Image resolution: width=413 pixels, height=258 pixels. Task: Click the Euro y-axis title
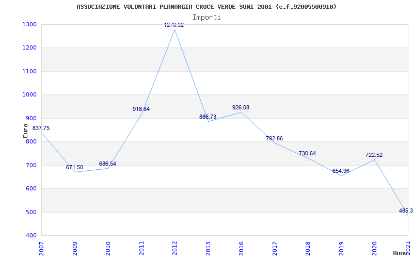click(25, 131)
